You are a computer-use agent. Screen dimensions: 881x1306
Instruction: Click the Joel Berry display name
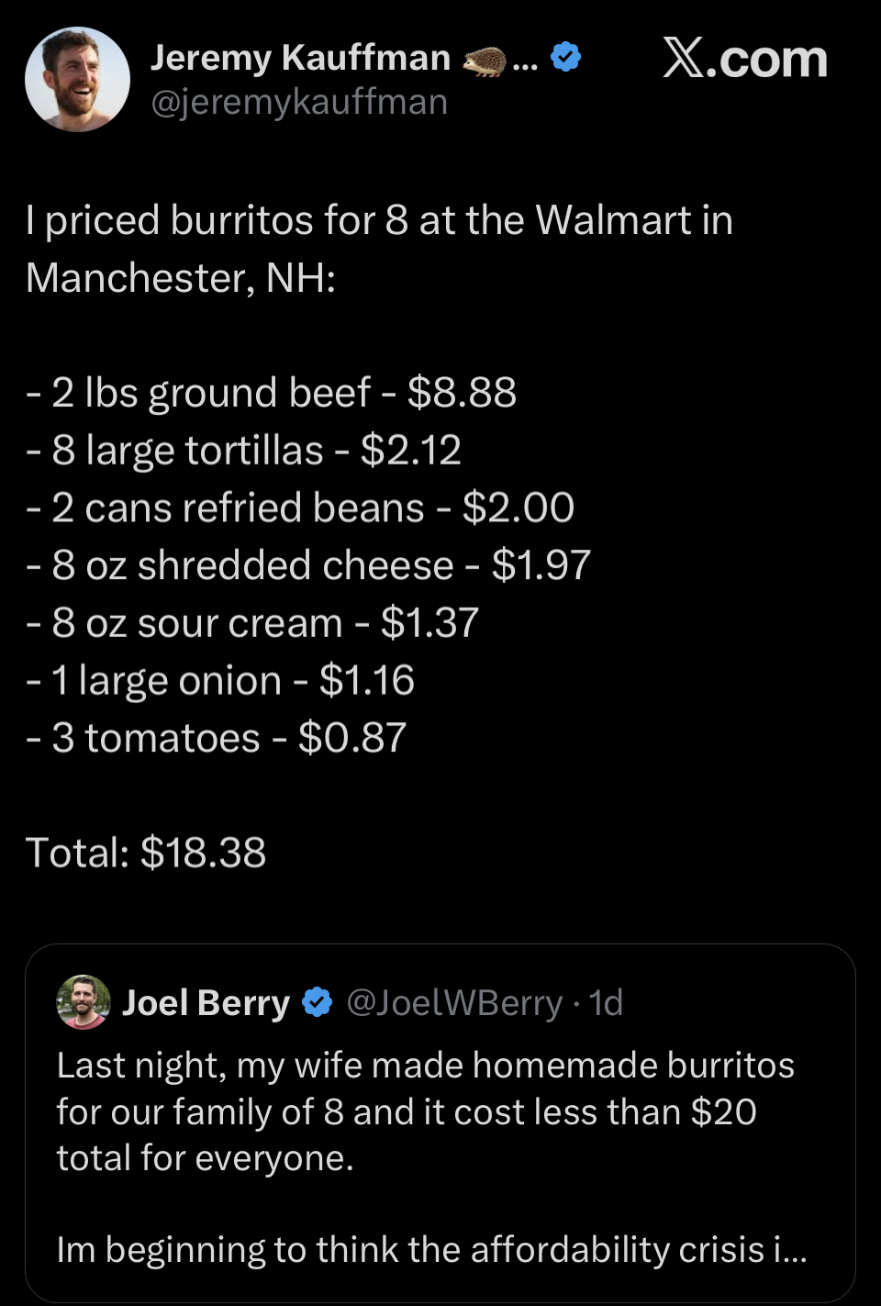click(x=206, y=1003)
